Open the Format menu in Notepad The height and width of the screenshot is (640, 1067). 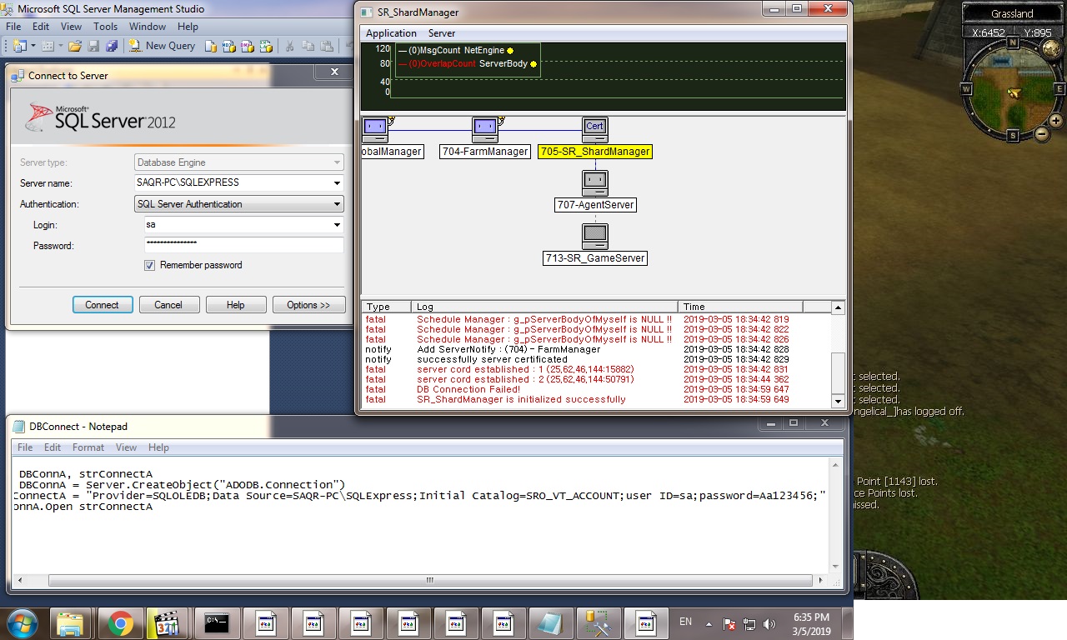(88, 447)
